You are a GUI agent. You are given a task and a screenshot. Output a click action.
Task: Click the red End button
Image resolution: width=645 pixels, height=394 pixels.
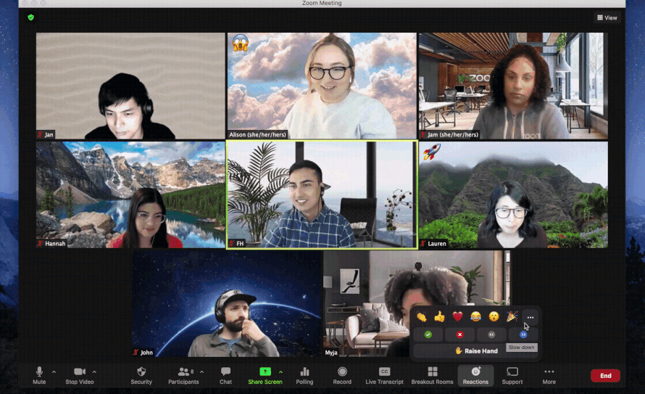point(605,375)
